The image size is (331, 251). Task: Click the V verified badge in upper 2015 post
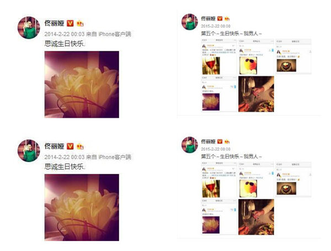[220, 19]
